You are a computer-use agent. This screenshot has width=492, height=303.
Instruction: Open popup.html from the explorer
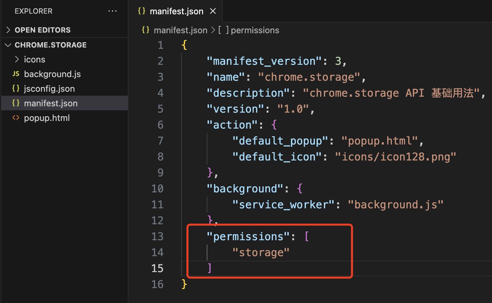tap(47, 118)
